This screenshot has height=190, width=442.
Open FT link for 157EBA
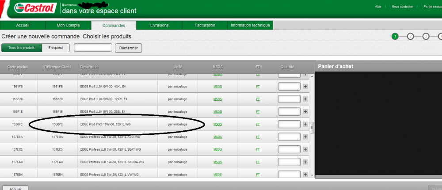click(258, 137)
